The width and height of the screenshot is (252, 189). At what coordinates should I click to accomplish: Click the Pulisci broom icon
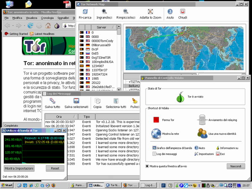coord(135,101)
